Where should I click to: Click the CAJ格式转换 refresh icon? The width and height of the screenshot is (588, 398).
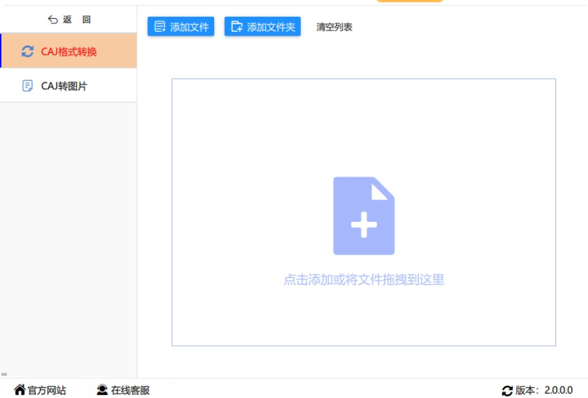coord(27,51)
